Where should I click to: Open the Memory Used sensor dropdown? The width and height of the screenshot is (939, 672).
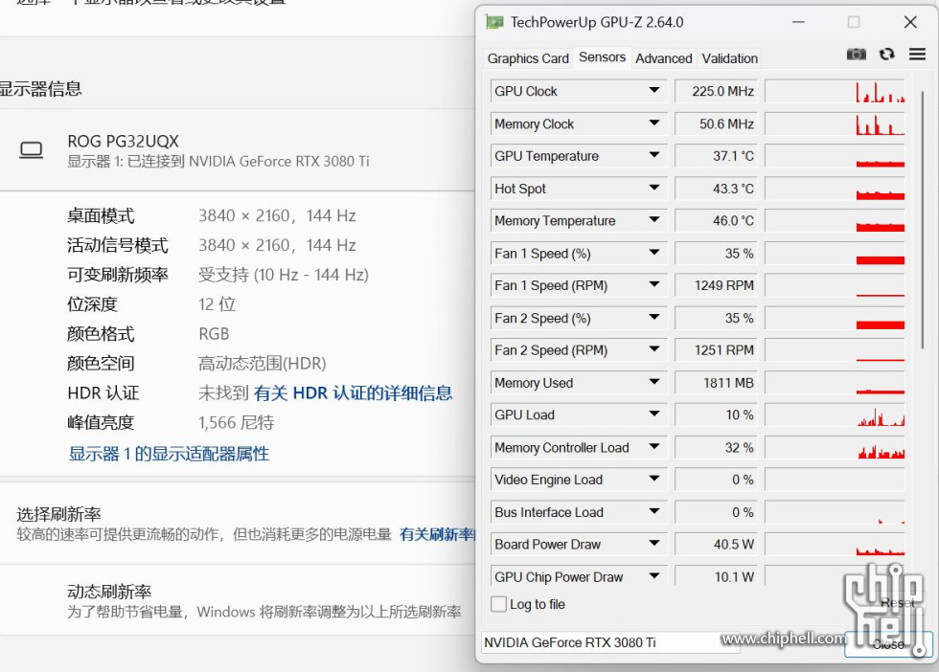point(653,382)
